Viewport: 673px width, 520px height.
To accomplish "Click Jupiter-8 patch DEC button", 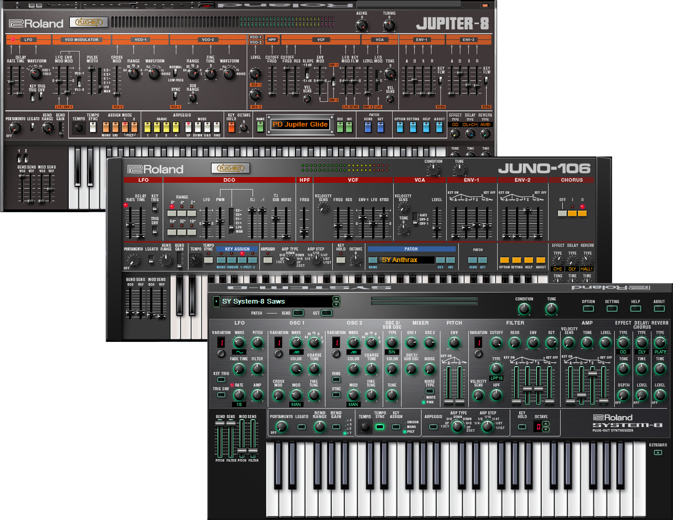I will point(340,127).
